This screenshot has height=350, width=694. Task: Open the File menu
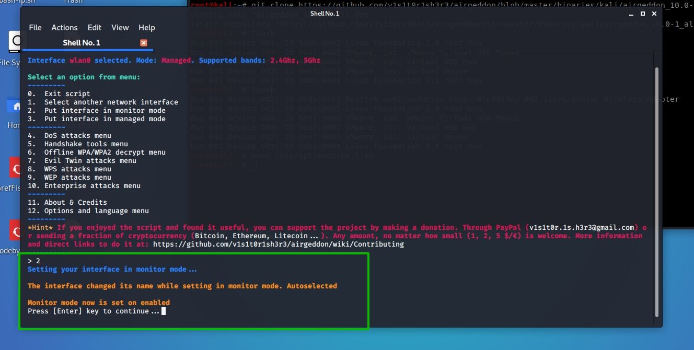pyautogui.click(x=35, y=28)
